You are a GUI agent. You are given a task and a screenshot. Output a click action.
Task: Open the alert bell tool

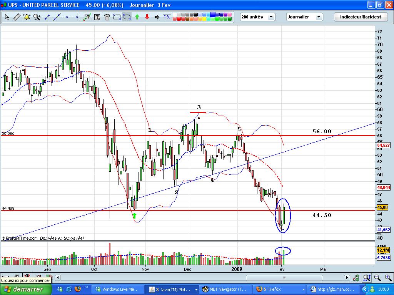tap(27, 17)
